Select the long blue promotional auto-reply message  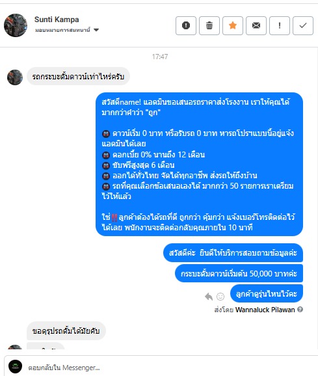(199, 165)
